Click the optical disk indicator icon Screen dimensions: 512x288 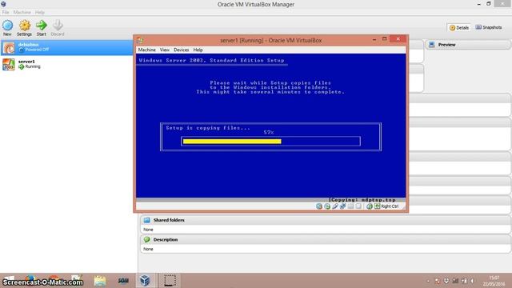[x=327, y=206]
